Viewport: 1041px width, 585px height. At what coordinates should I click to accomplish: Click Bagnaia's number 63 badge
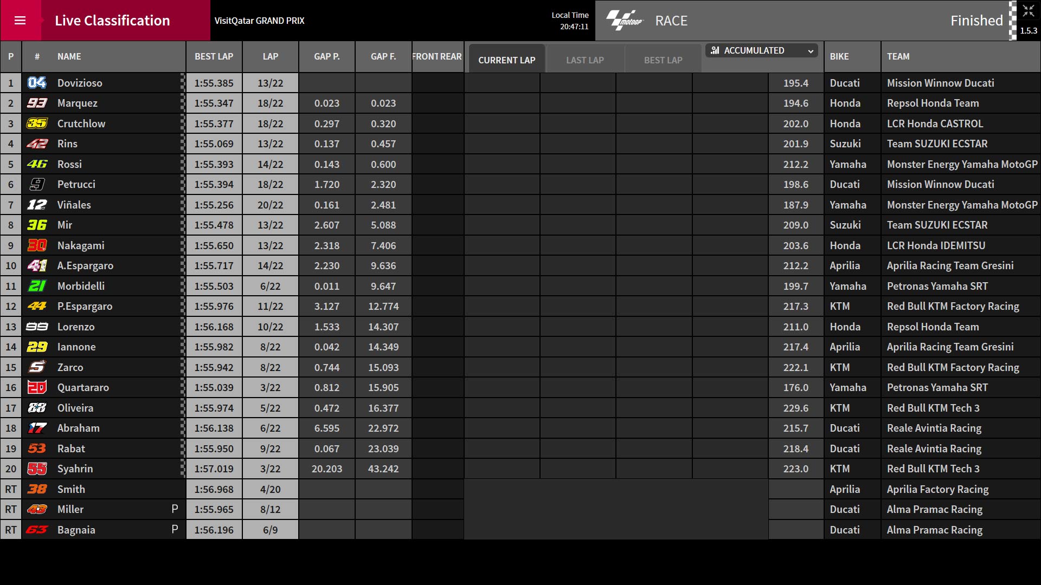37,530
